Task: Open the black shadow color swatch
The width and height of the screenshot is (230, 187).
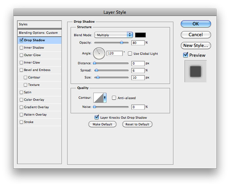Action: click(x=140, y=35)
